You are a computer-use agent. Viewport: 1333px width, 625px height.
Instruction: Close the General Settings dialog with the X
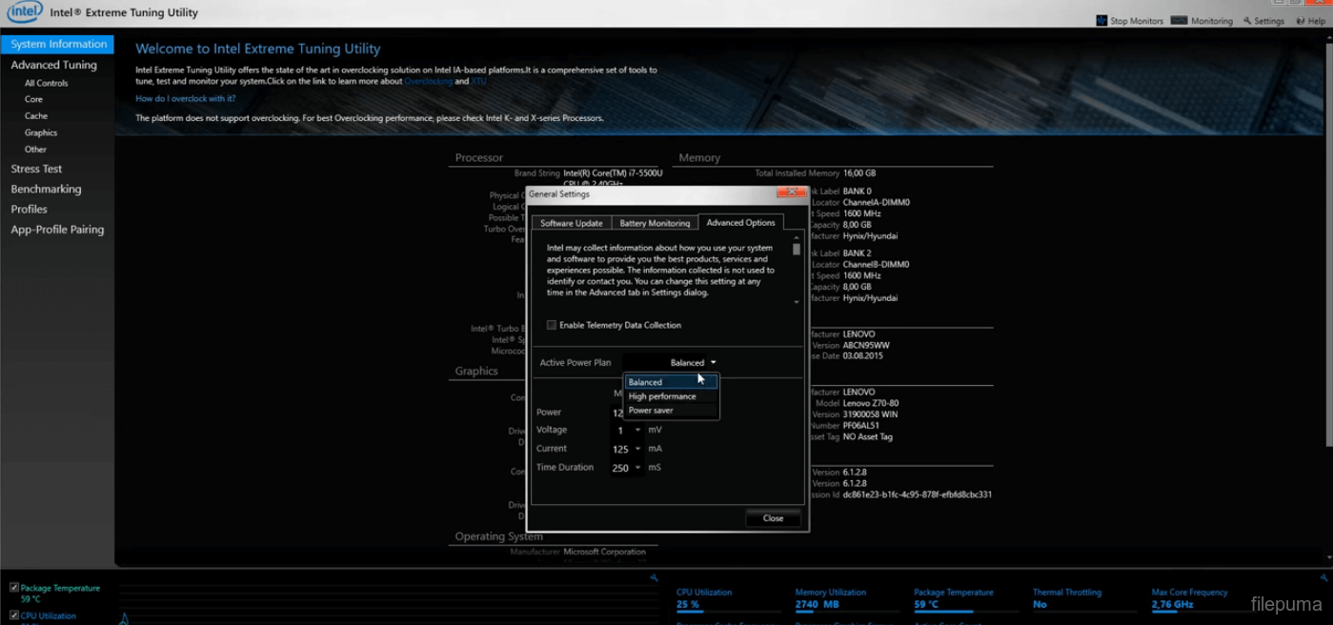coord(790,192)
